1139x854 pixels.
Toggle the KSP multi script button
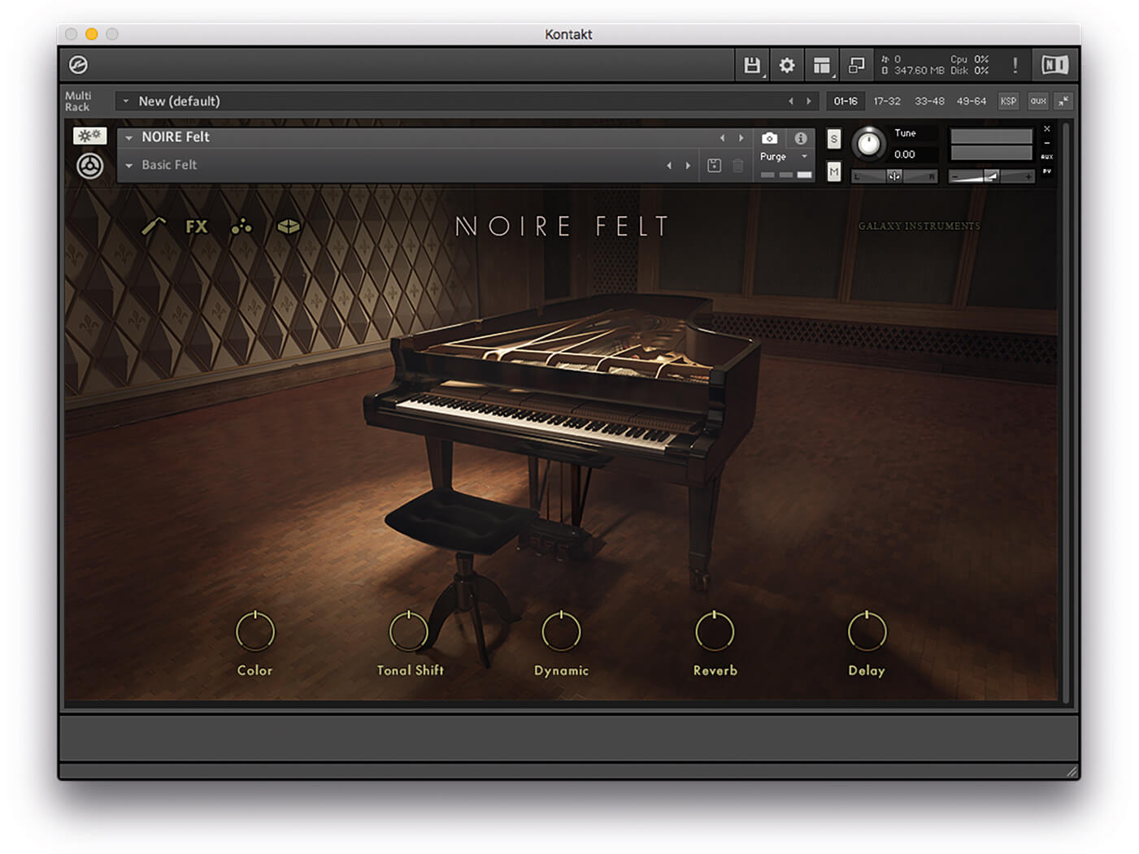click(x=1008, y=101)
